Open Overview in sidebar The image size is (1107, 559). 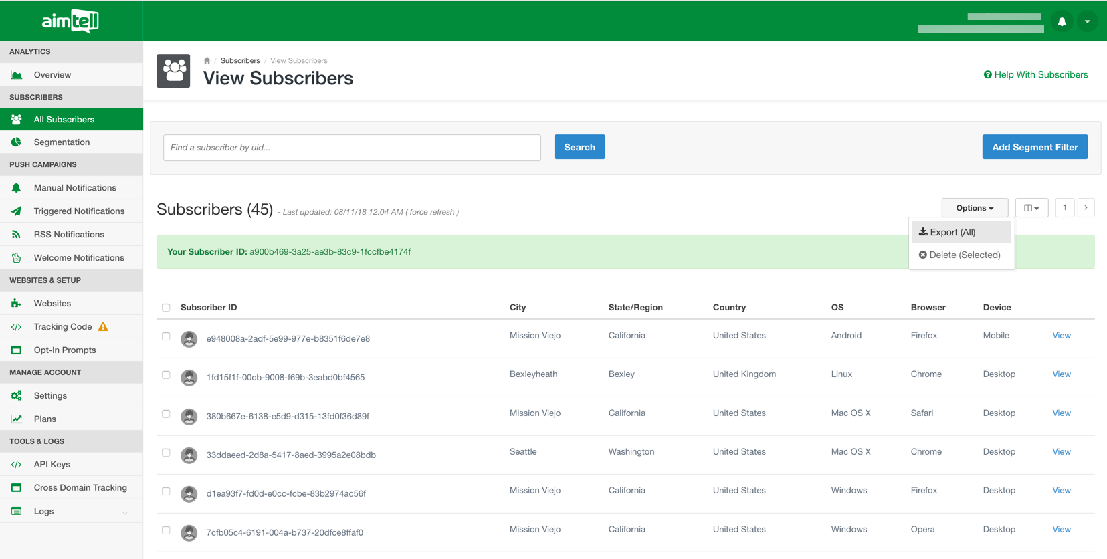tap(72, 75)
